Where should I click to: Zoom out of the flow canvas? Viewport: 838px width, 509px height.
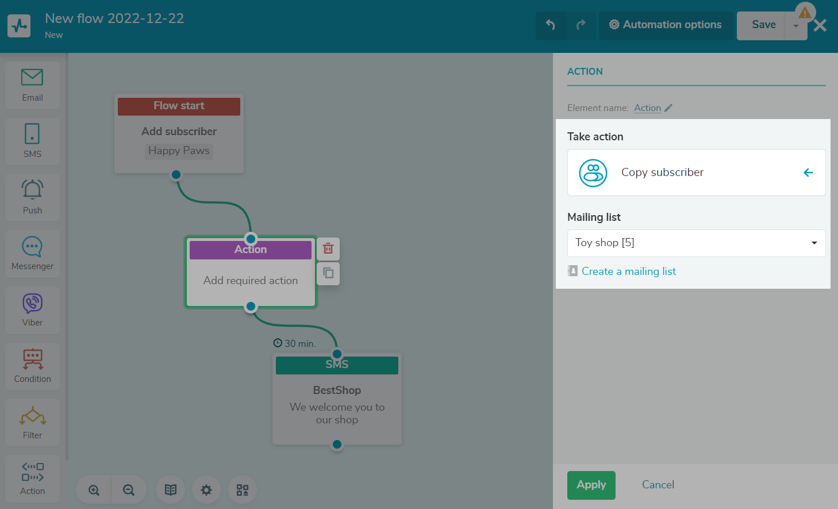pyautogui.click(x=129, y=490)
